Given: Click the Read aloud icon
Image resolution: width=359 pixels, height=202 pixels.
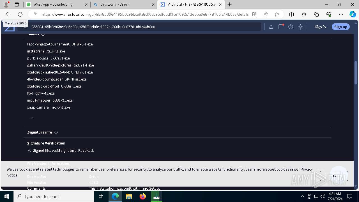Looking at the screenshot, I should coord(266,14).
